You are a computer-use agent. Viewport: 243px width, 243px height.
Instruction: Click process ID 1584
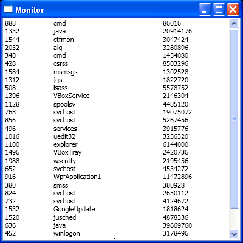point(12,72)
